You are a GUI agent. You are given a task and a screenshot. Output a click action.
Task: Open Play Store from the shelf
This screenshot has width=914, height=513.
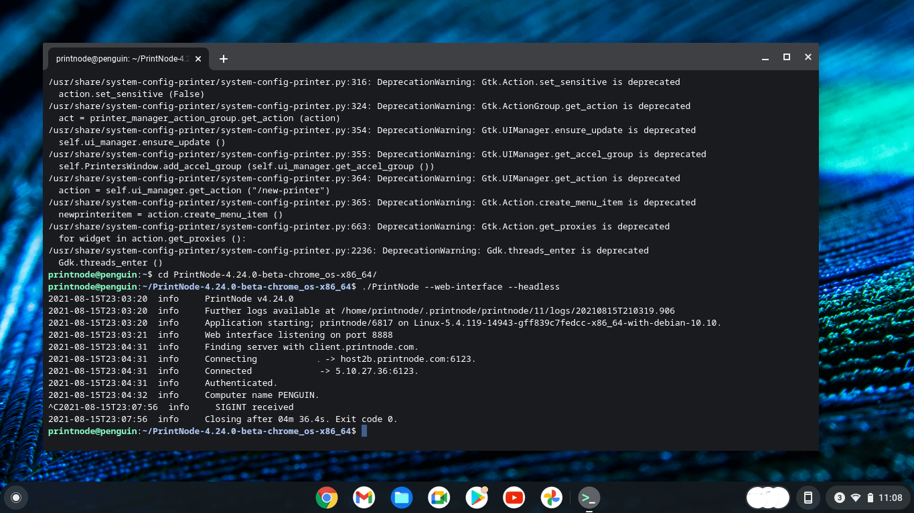[477, 498]
